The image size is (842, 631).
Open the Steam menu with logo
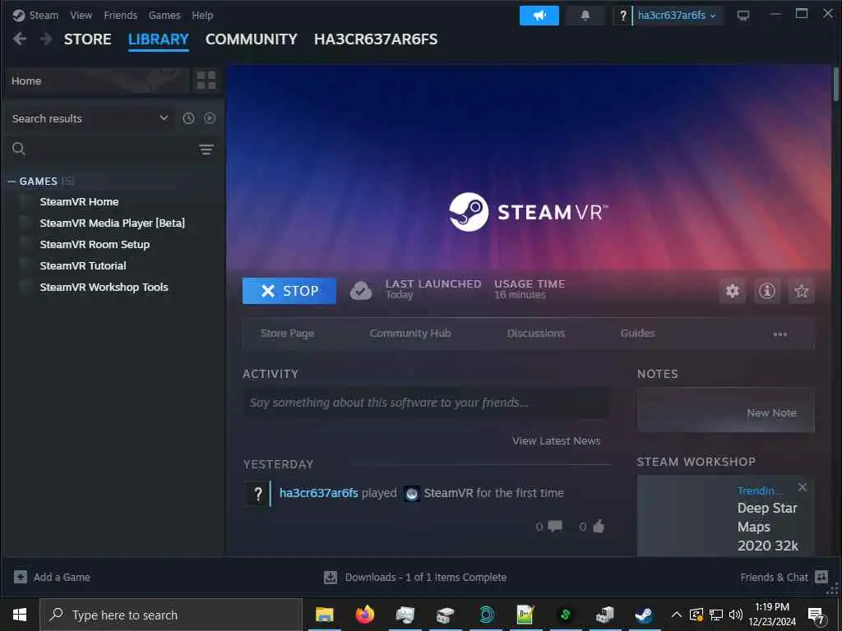[x=35, y=15]
